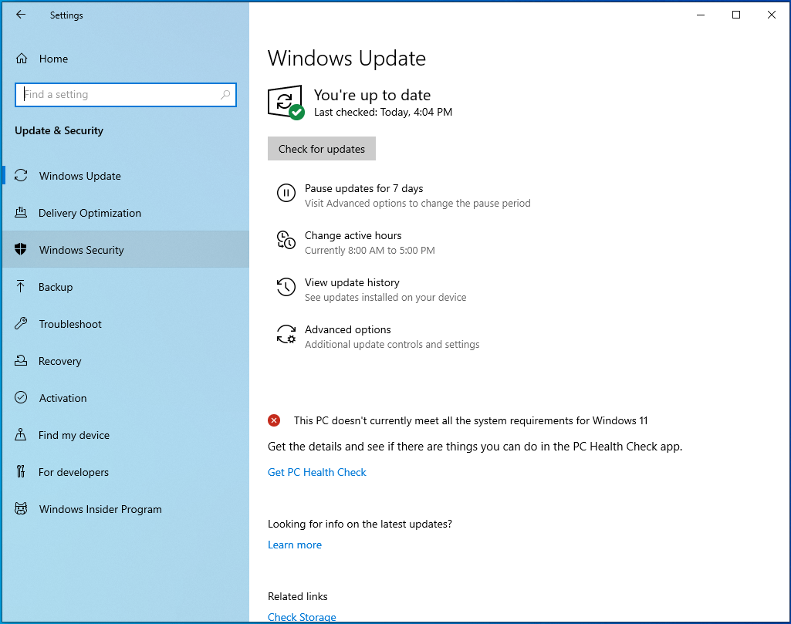Go to the Home menu item
The width and height of the screenshot is (791, 624).
point(52,59)
